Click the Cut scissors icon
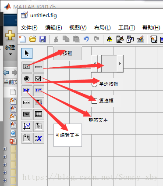Screen dimensions: 163x186 coord(56,39)
